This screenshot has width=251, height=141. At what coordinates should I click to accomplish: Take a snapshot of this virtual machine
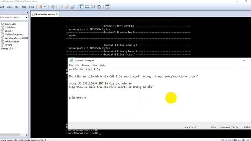pyautogui.click(x=61, y=7)
